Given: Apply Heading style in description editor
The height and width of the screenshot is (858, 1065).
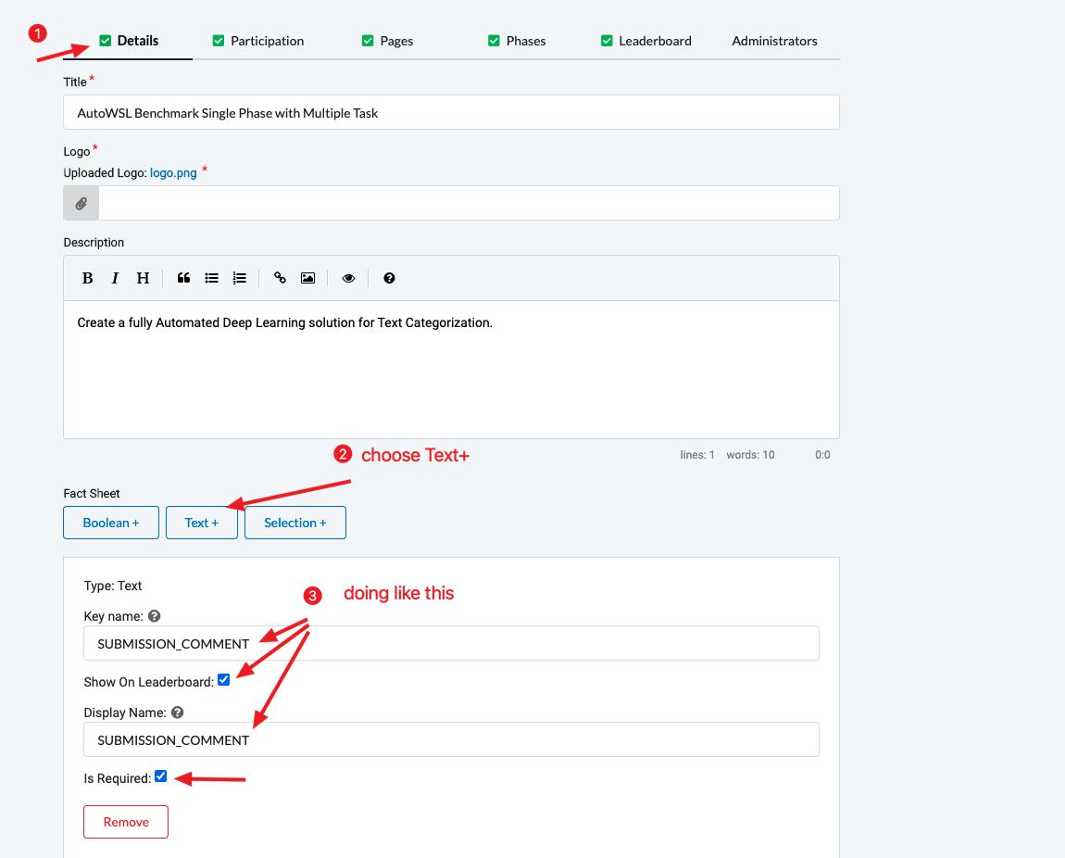Looking at the screenshot, I should click(143, 278).
